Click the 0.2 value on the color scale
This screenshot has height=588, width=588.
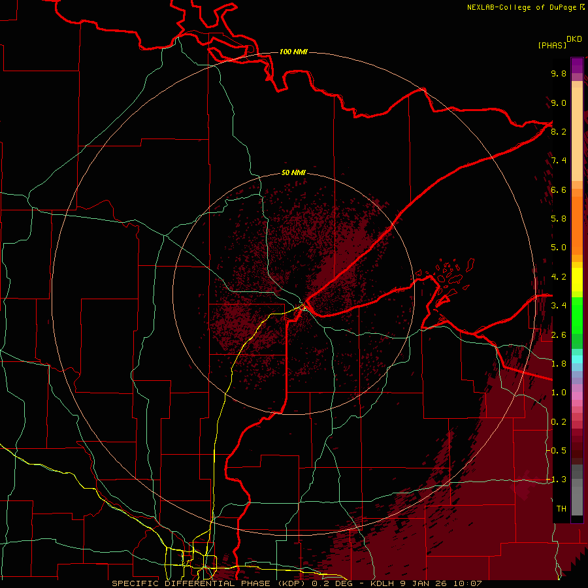559,422
